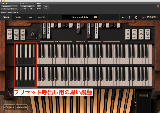Switch to the ORGAN tab

(x=6, y=17)
